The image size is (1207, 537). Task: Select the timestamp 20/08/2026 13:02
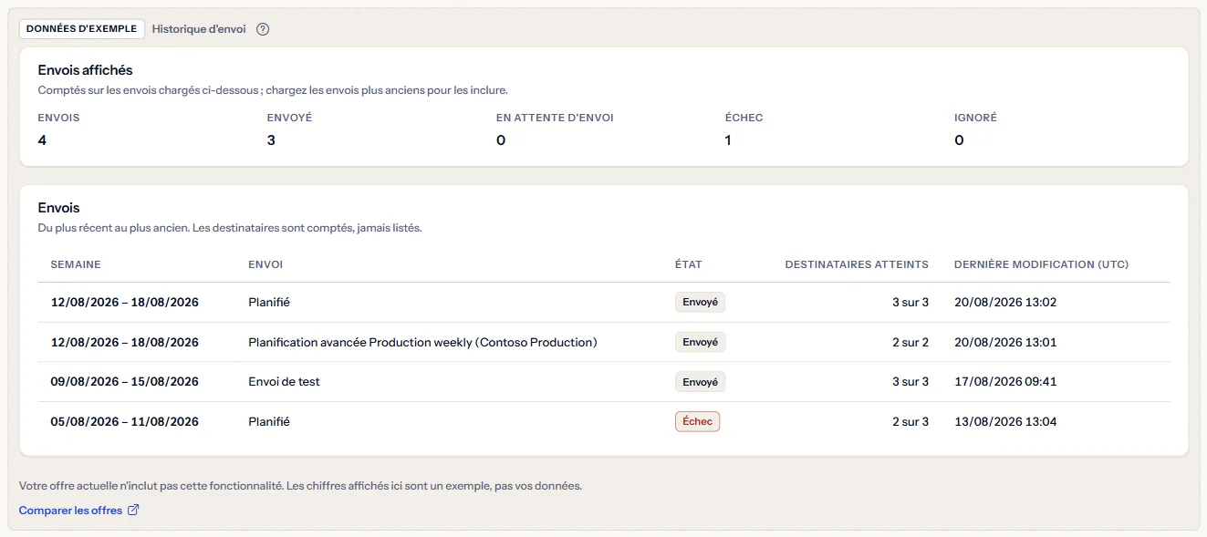pyautogui.click(x=1005, y=303)
